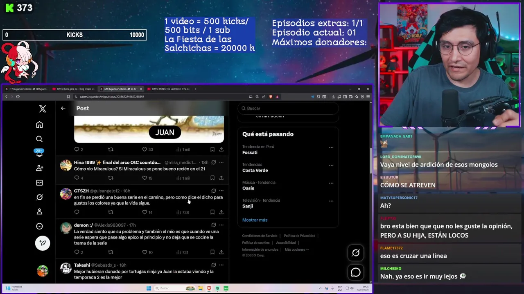The height and width of the screenshot is (294, 524).
Task: Open options for Costa Verde trend
Action: (x=331, y=165)
